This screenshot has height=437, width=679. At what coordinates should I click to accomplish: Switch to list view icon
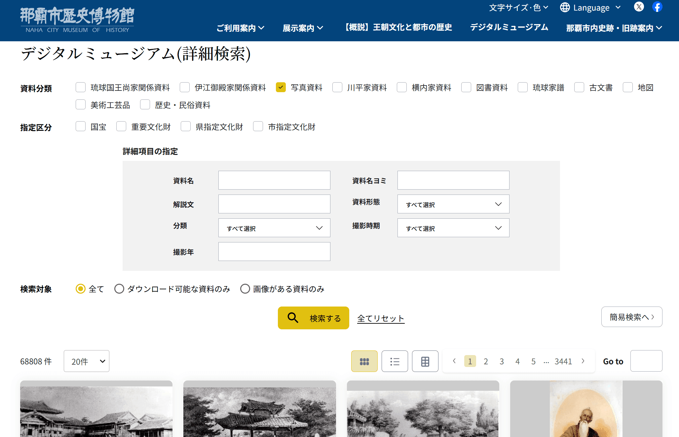(395, 361)
